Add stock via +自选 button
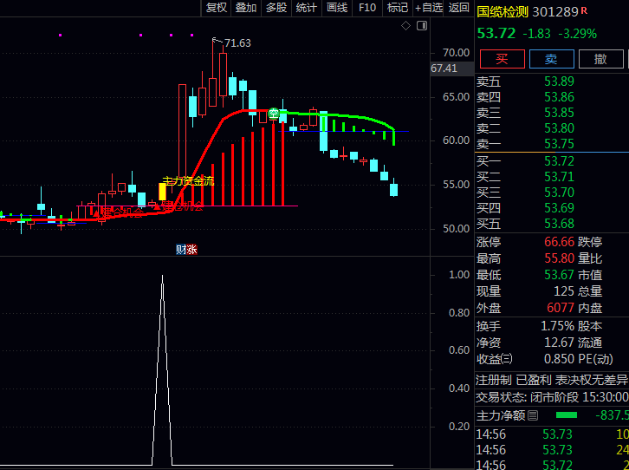 coord(428,8)
